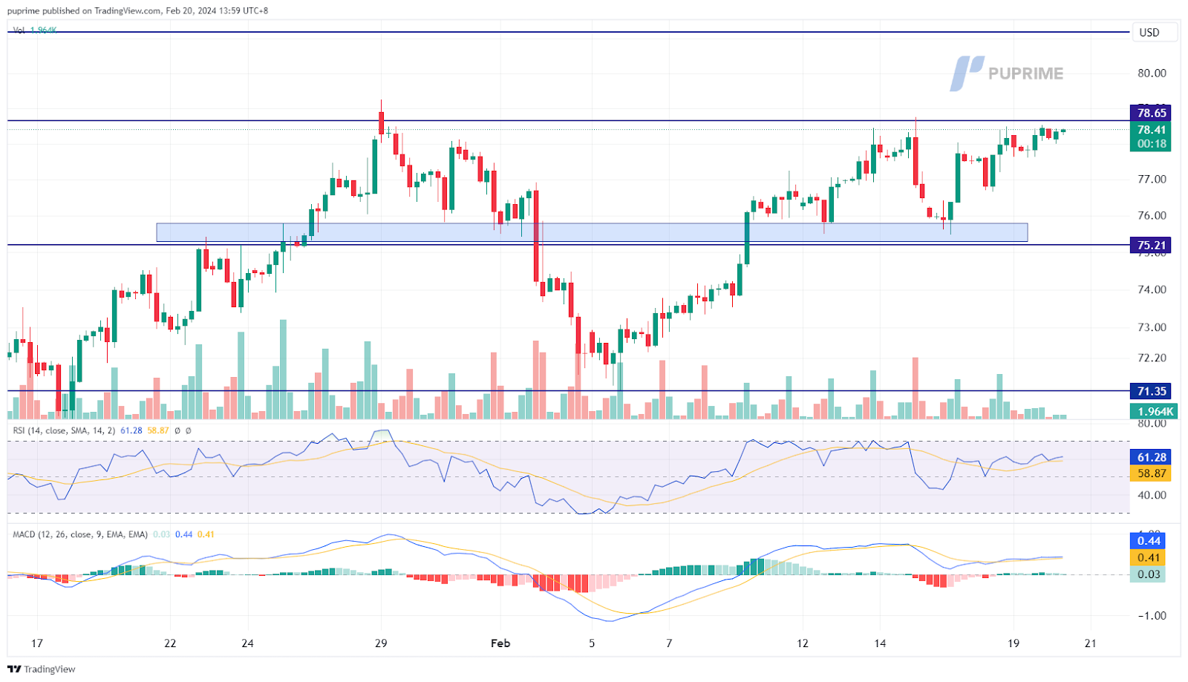Click the orange 0.41 MACD axis label
1188x682 pixels.
click(x=1148, y=558)
